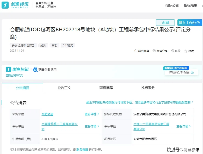Image resolution: width=203 pixels, height=154 pixels.
Task: Click the 监控 monitor icon
Action: click(x=173, y=51)
